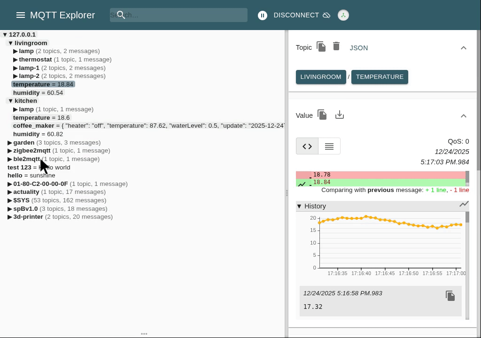Click the connection avatar icon
Image resolution: width=481 pixels, height=338 pixels.
point(343,15)
